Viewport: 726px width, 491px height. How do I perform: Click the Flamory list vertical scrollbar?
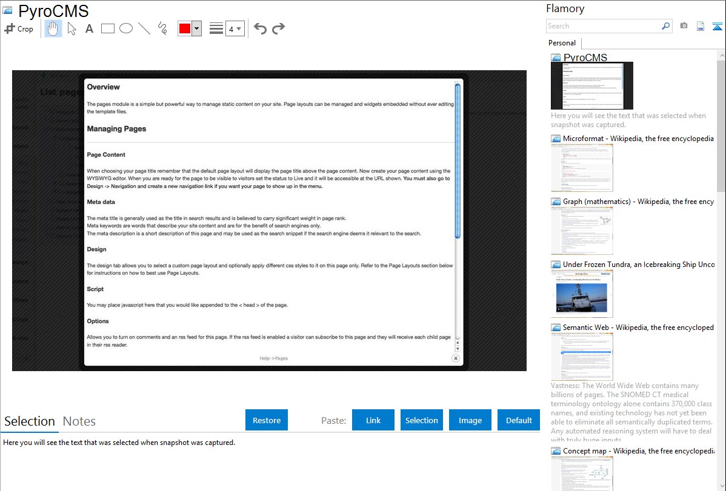(x=721, y=125)
